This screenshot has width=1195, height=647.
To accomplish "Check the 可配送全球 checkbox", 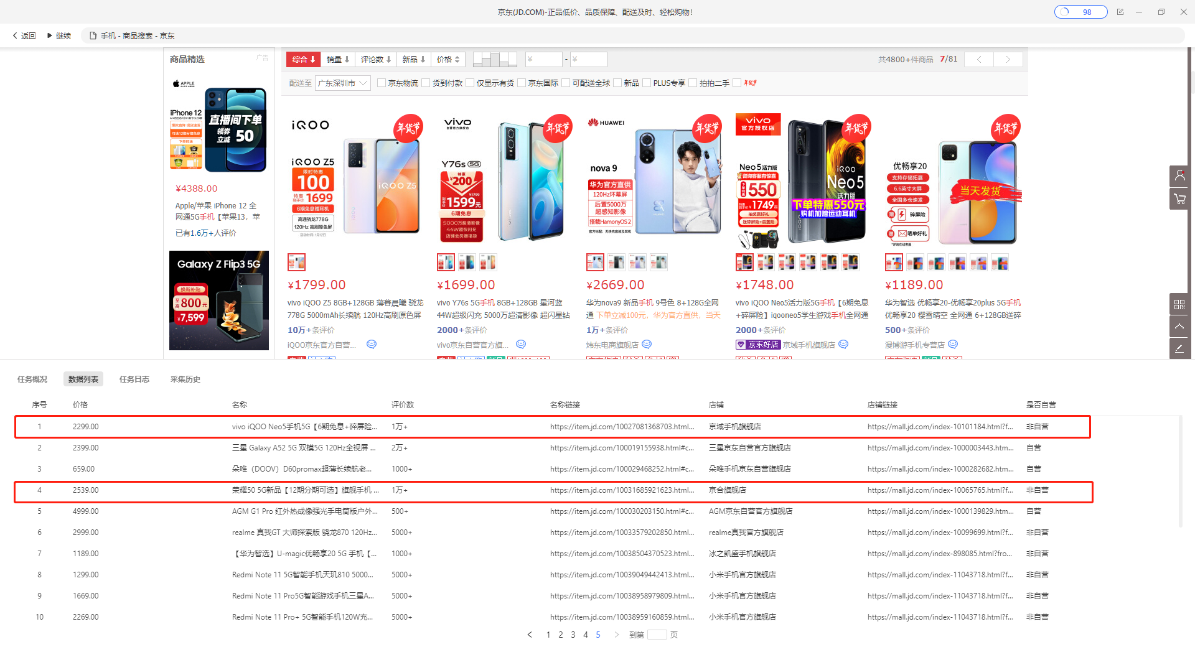I will 566,83.
